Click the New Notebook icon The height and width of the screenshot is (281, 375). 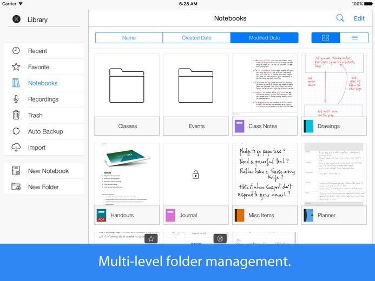click(x=16, y=171)
